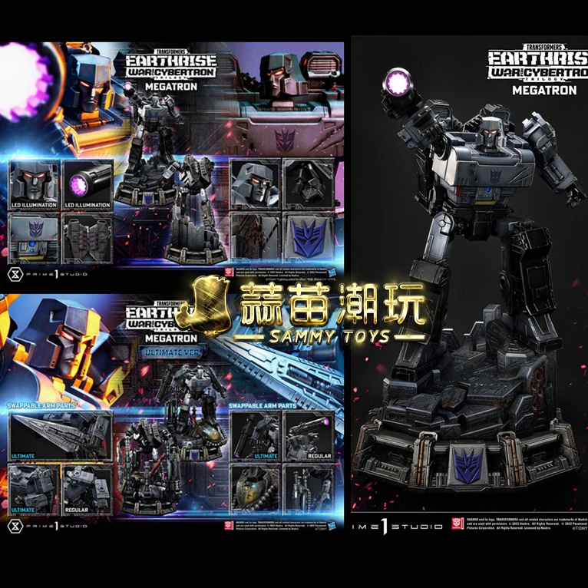This screenshot has height=588, width=588.
Task: Select the REGULAR cannon arm thumbnail on right
Action: (x=309, y=435)
